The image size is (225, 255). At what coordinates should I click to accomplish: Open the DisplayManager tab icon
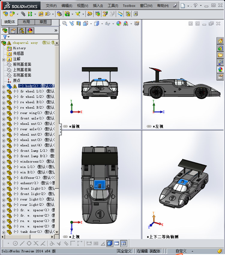coord(30,31)
